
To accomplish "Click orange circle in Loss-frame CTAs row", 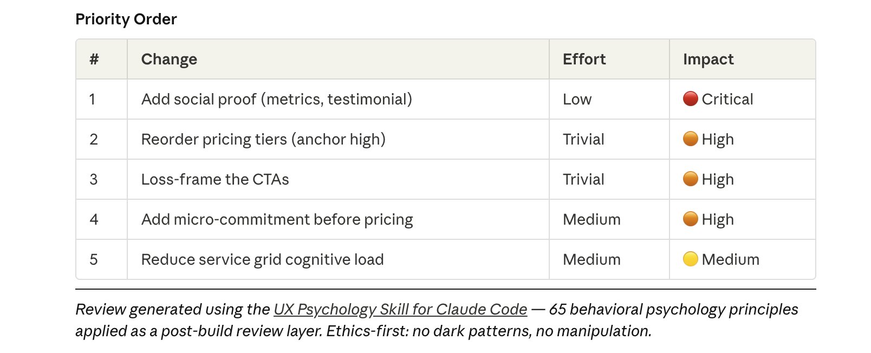I will 690,179.
